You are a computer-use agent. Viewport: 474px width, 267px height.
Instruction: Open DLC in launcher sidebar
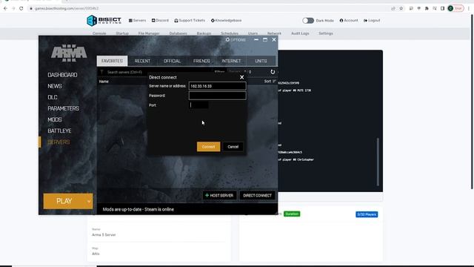click(x=53, y=97)
